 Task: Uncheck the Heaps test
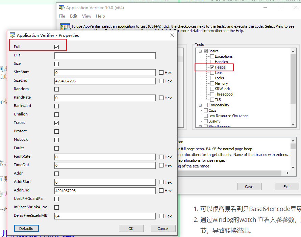[212, 67]
